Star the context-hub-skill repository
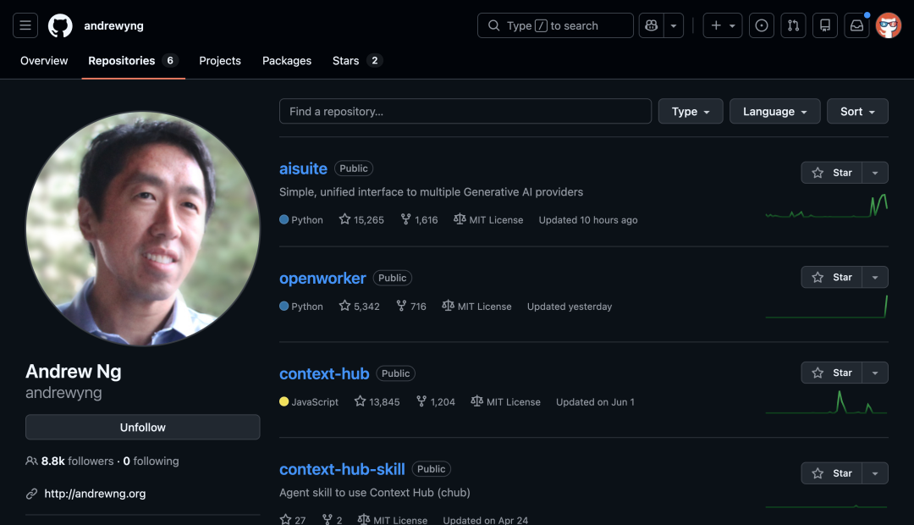Viewport: 914px width, 525px height. point(832,473)
